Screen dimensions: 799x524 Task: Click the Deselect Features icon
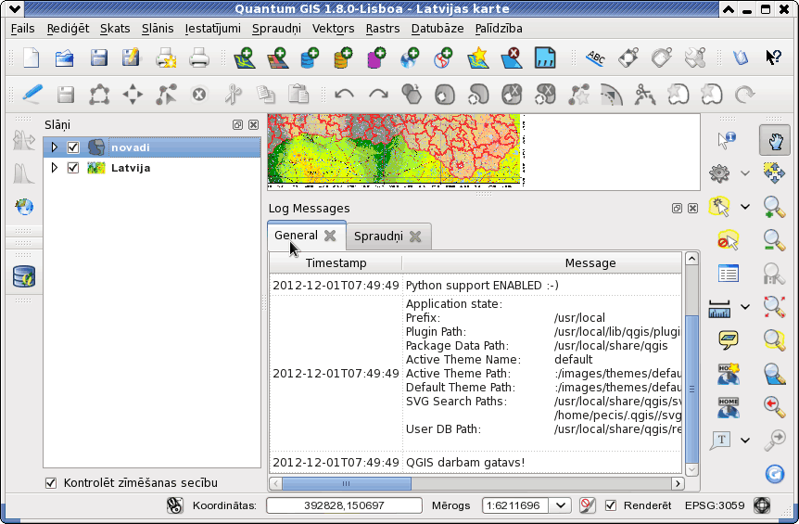pos(729,240)
